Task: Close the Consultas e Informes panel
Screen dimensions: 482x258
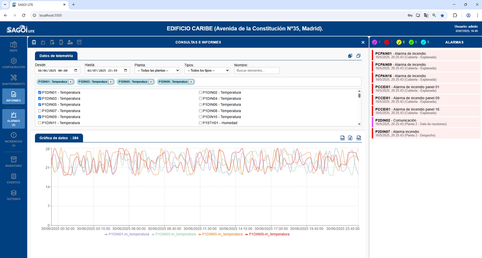Action: pos(363,42)
